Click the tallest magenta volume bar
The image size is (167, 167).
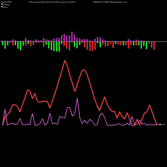click(72, 37)
